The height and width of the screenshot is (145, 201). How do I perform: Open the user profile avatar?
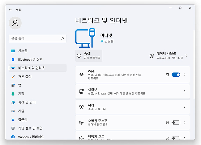15,23
